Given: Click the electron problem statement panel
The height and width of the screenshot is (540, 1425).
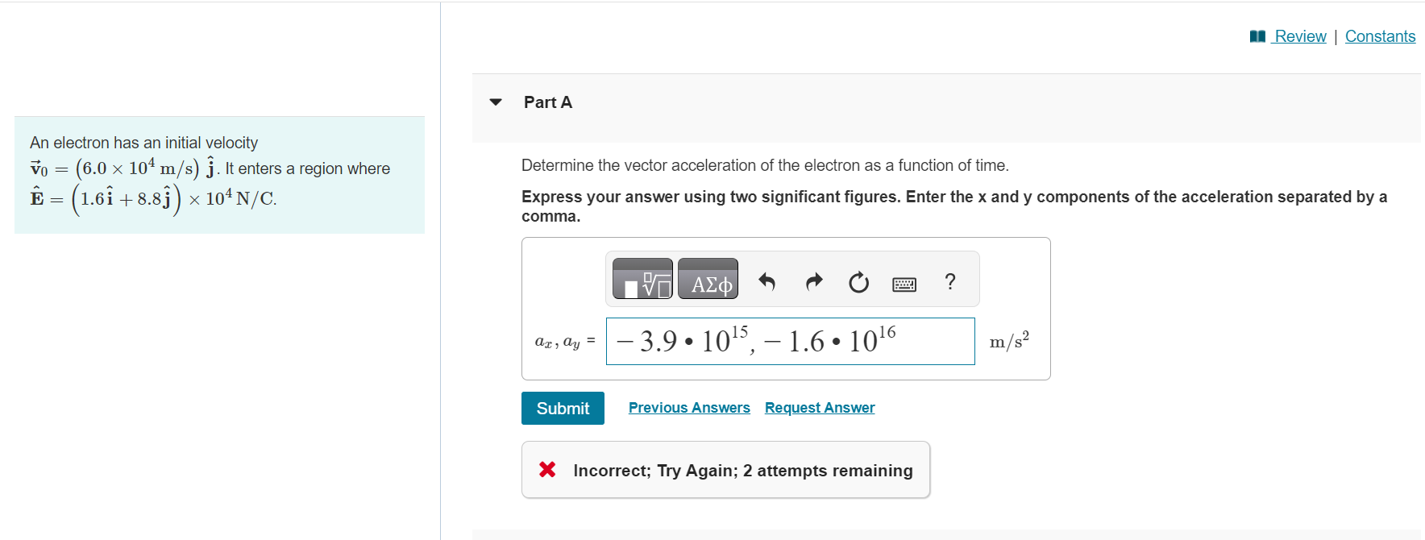Looking at the screenshot, I should (x=219, y=175).
